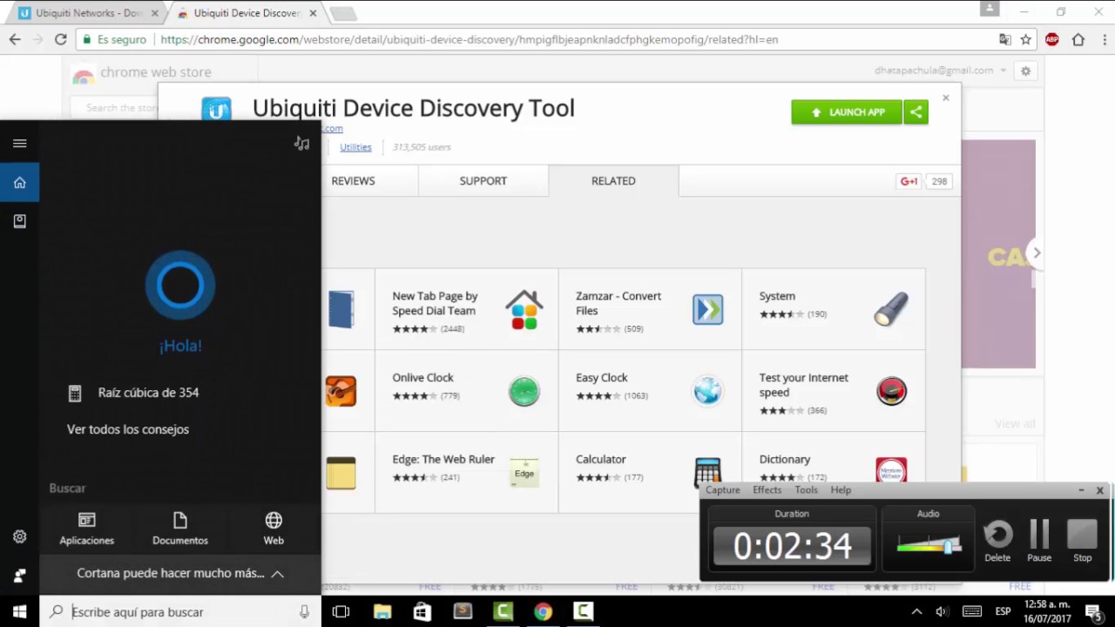
Task: Open the Calculator app card
Action: point(650,472)
